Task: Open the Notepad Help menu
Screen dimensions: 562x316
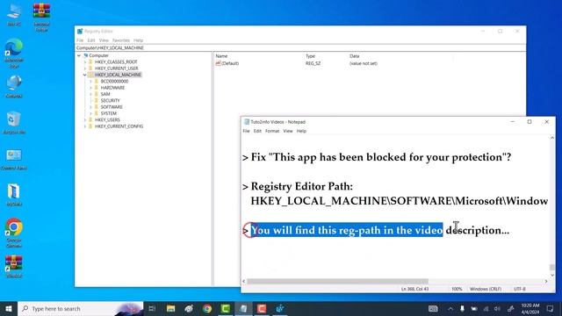Action: tap(301, 131)
